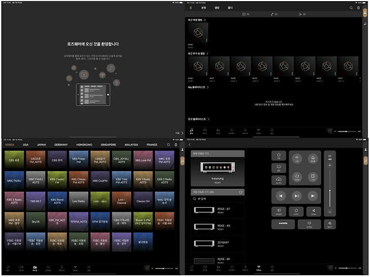Play the Linn Radio station tile
This screenshot has height=277, width=370.
click(x=78, y=201)
